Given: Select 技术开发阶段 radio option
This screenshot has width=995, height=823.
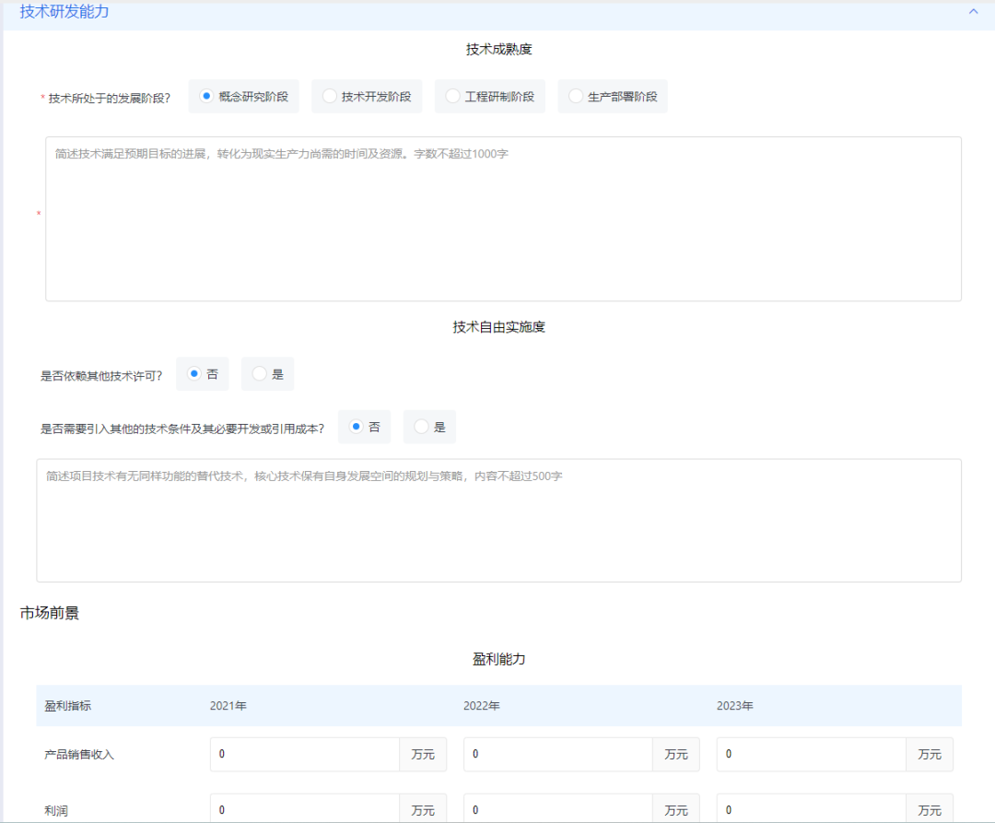Looking at the screenshot, I should 367,97.
